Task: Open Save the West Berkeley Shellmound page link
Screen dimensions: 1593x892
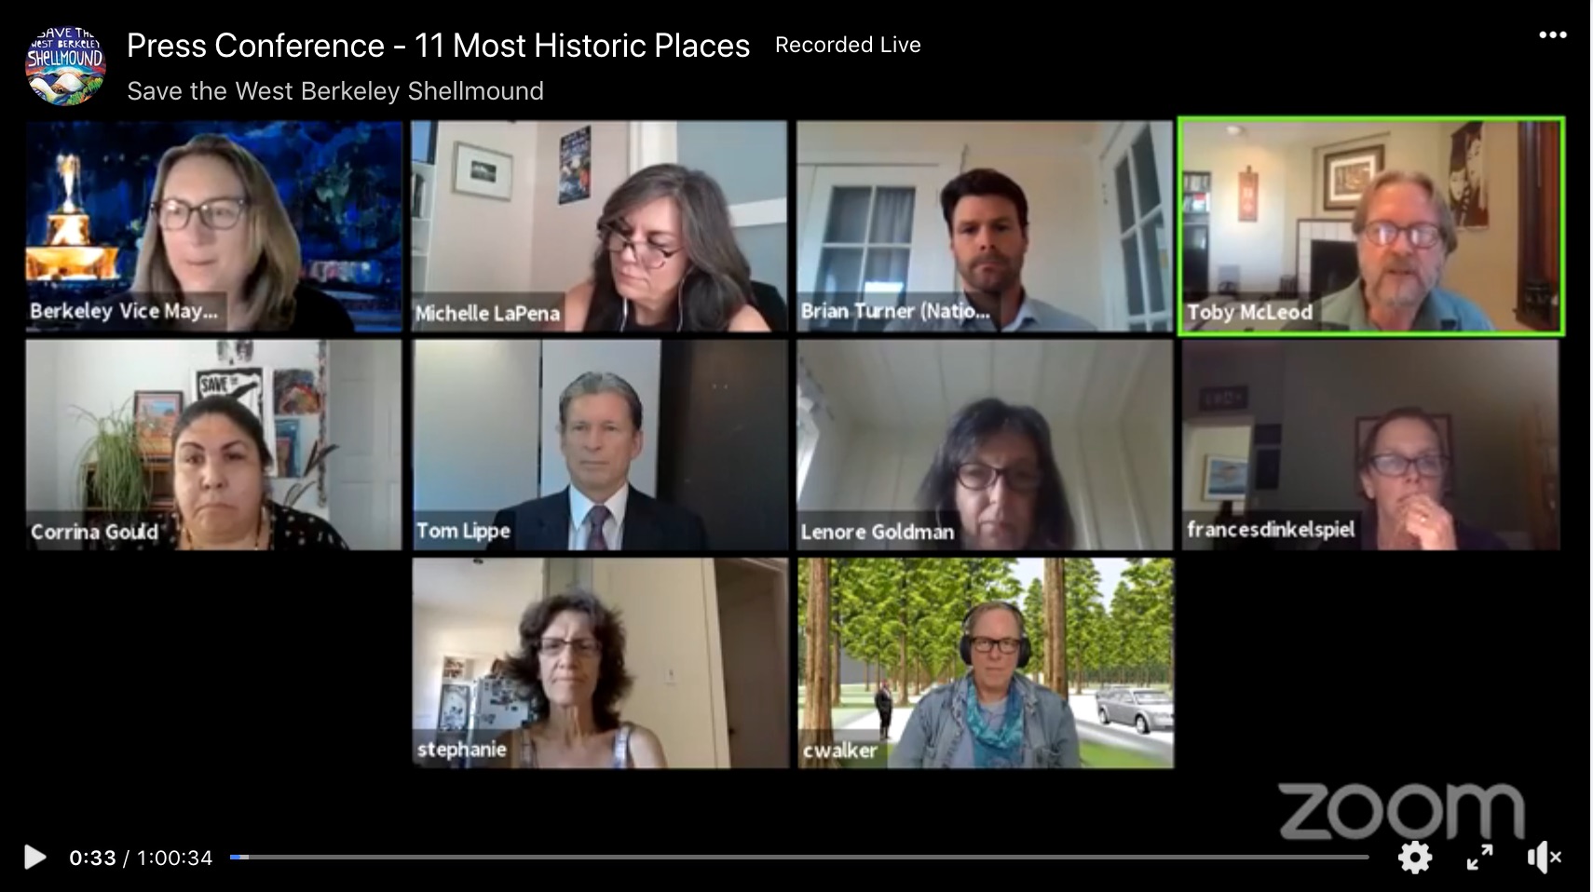Action: tap(335, 91)
